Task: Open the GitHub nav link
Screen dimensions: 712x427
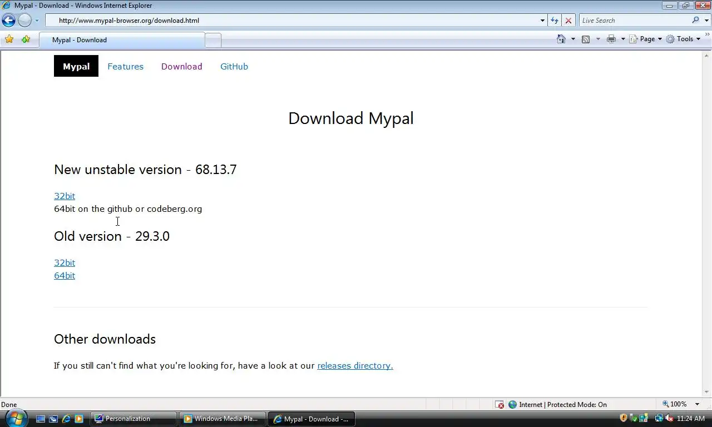Action: coord(234,66)
